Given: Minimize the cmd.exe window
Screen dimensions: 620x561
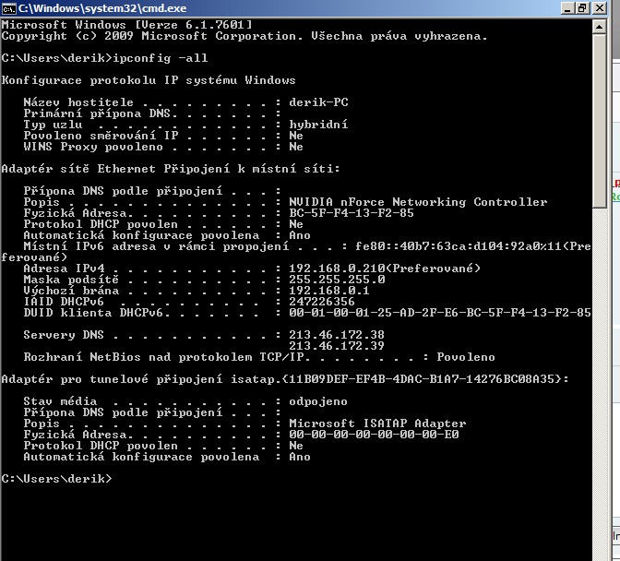Looking at the screenshot, I should point(567,7).
